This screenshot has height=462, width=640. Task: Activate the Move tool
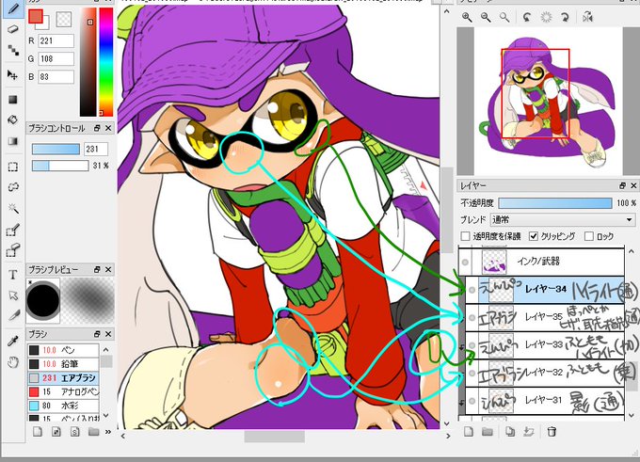click(x=12, y=74)
